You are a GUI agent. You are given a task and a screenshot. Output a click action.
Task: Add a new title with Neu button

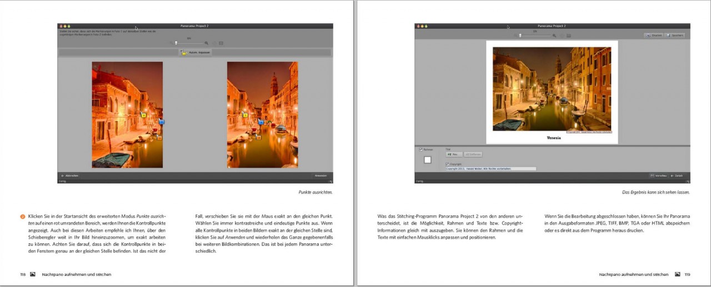(453, 154)
